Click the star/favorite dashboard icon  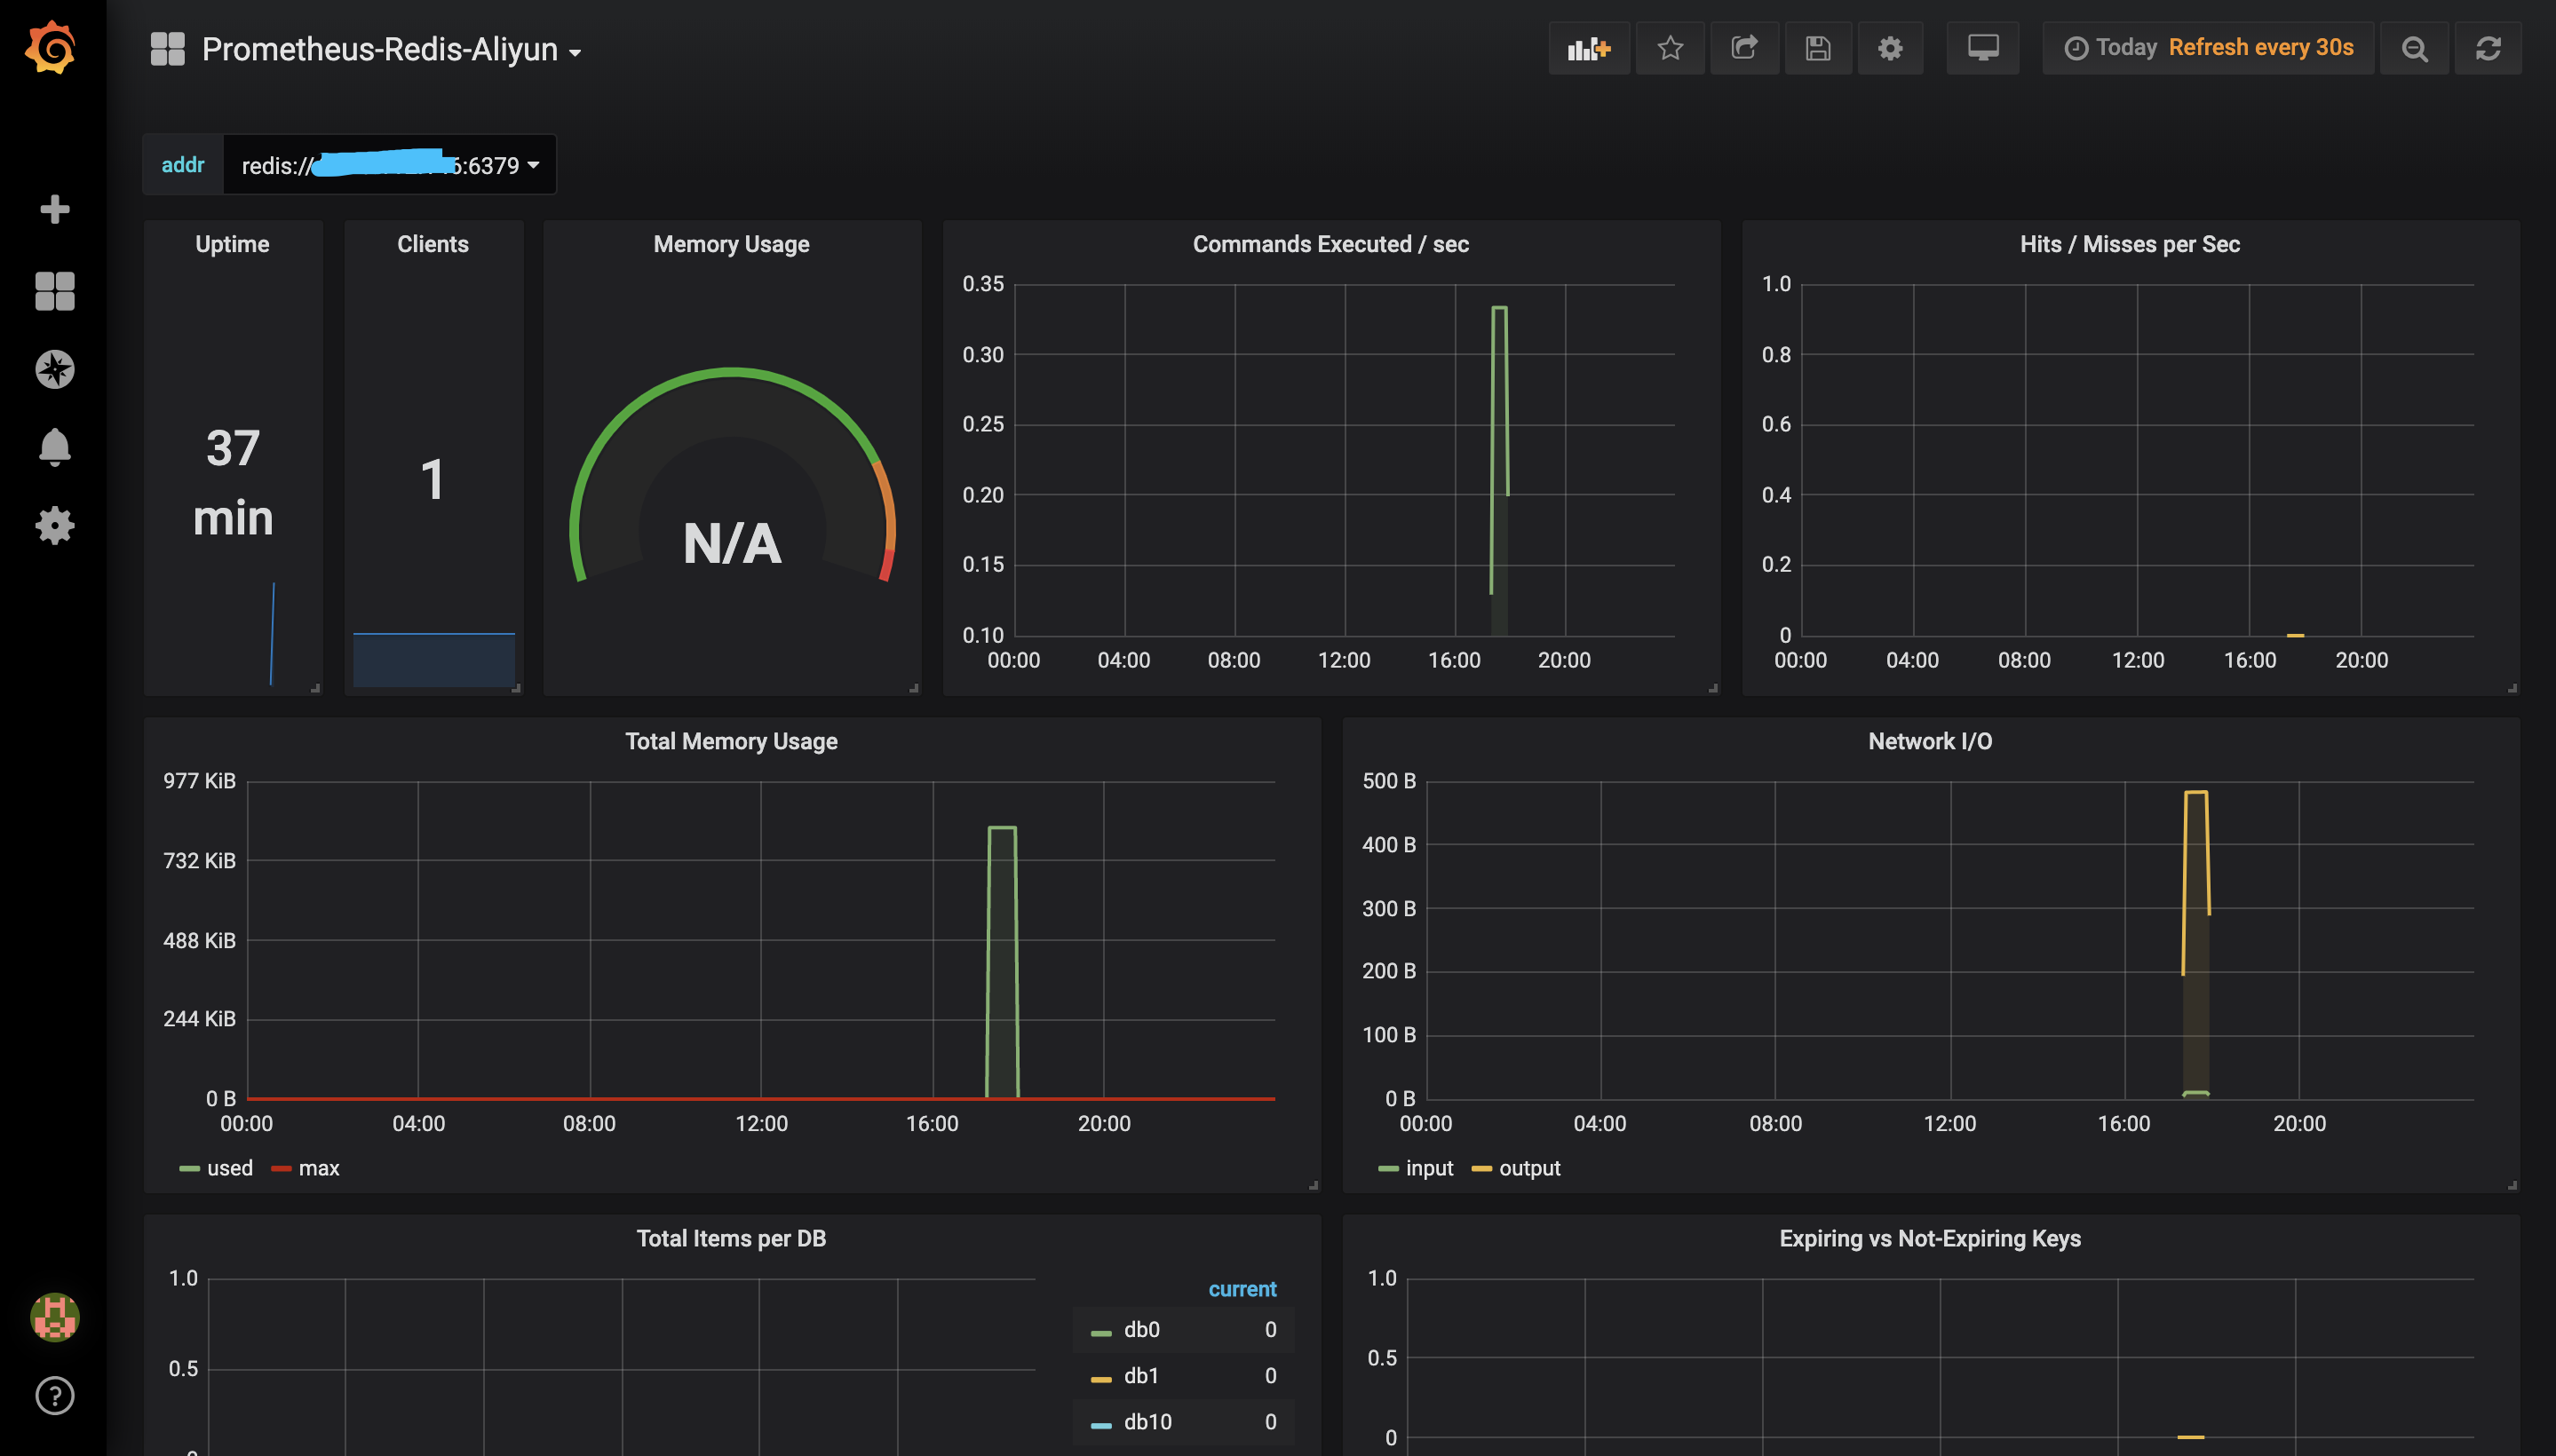click(x=1668, y=49)
